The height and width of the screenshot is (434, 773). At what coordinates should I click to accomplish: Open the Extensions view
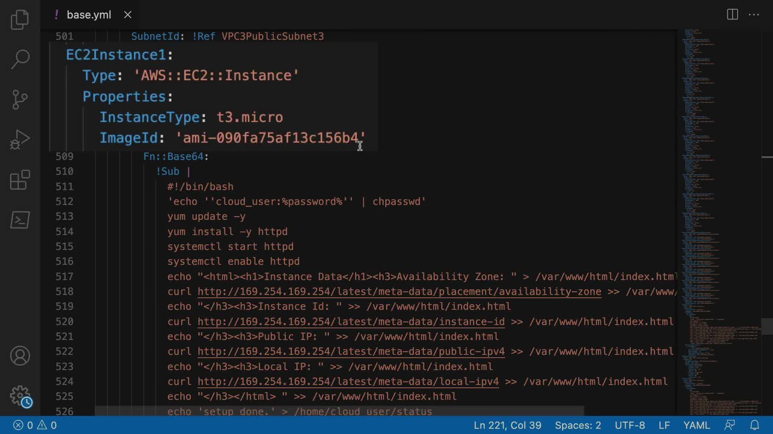20,180
